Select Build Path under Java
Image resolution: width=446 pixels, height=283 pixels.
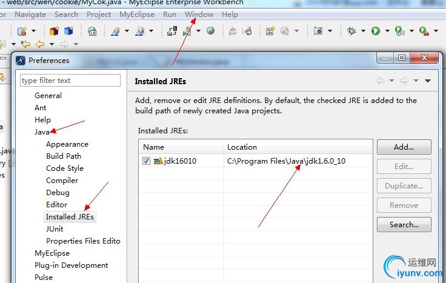64,156
